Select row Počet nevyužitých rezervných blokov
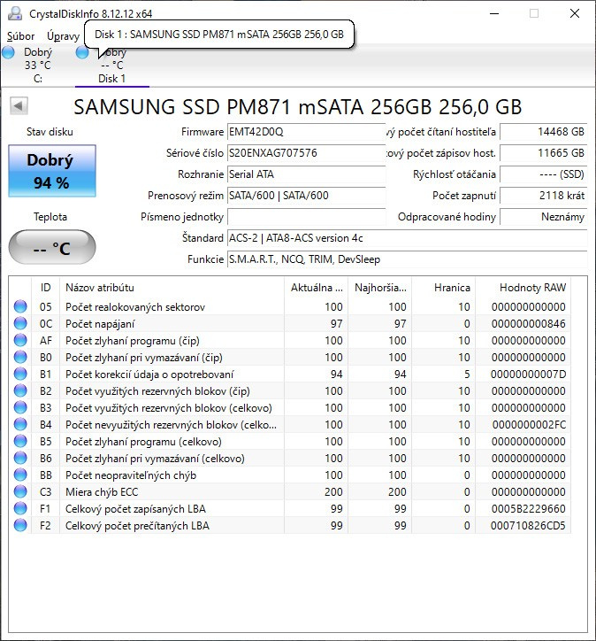Image resolution: width=596 pixels, height=641 pixels. (290, 424)
